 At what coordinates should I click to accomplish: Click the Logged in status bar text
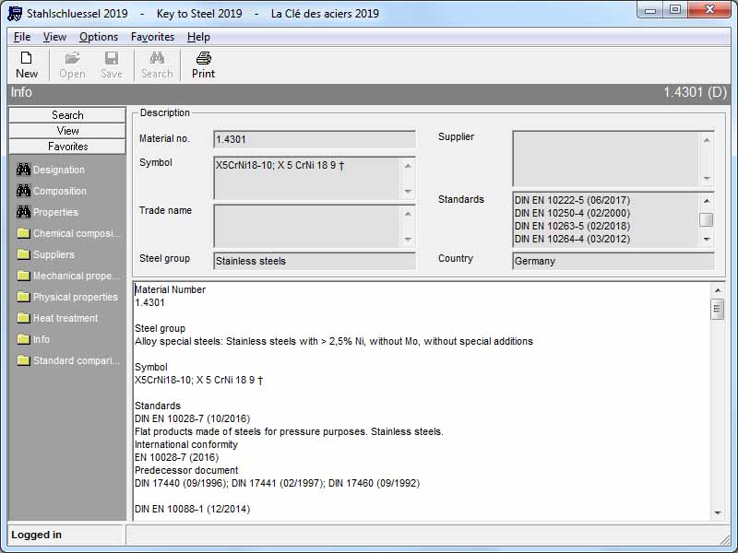tap(36, 535)
